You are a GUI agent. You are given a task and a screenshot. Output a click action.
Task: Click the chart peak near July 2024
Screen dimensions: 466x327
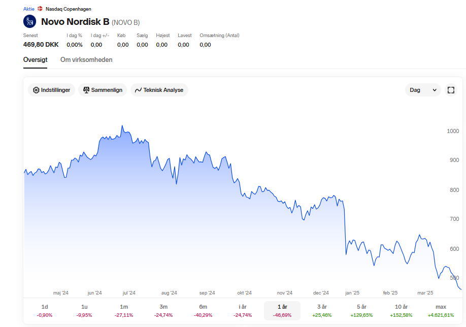pos(122,126)
